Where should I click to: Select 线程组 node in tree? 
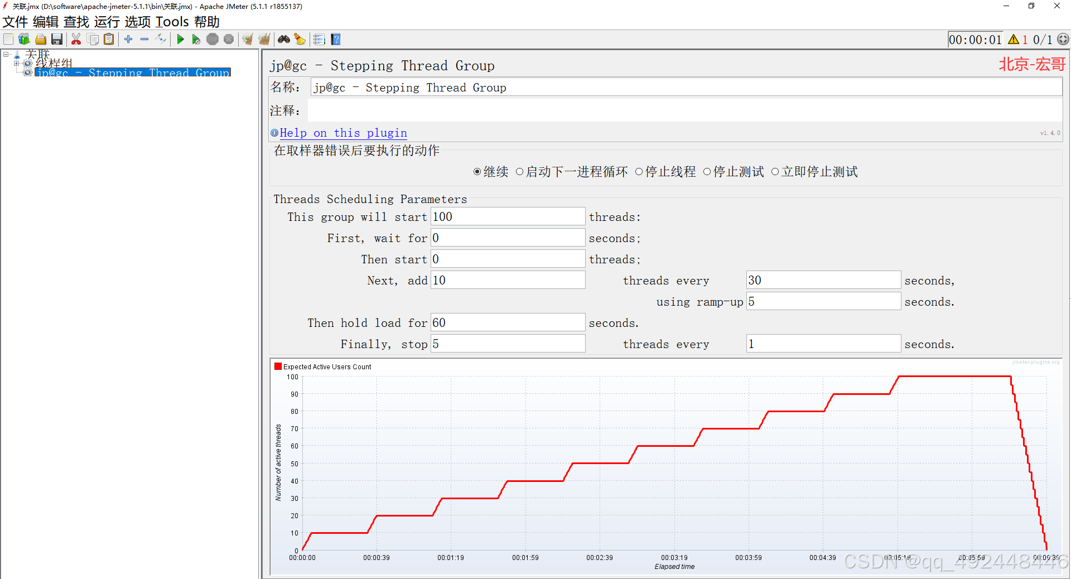tap(54, 63)
